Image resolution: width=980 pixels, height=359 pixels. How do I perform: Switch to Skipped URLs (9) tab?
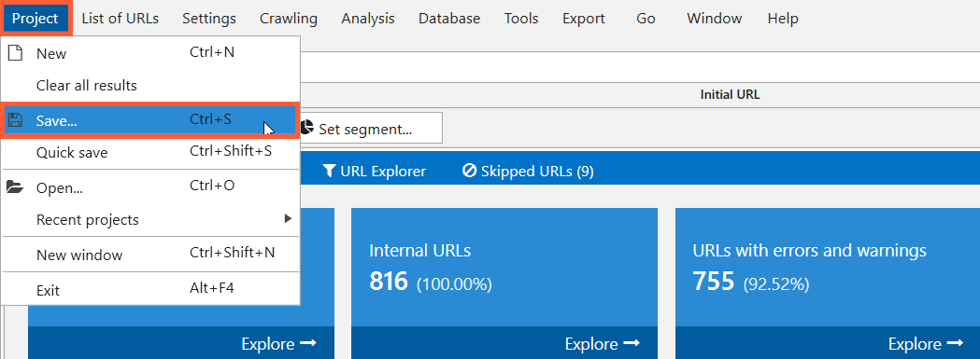click(x=528, y=171)
